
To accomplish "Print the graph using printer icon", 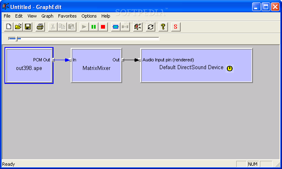I will point(40,27).
